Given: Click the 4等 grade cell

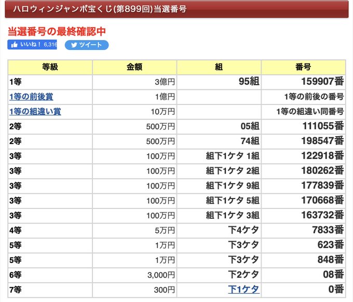Looking at the screenshot, I should (x=50, y=231).
